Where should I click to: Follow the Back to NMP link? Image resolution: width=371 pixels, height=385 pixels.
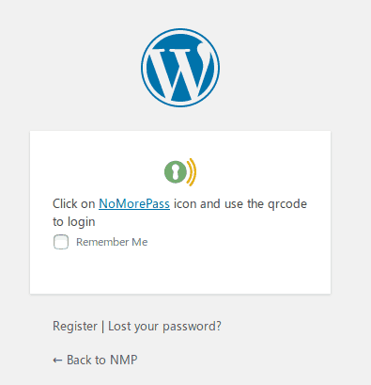(95, 361)
